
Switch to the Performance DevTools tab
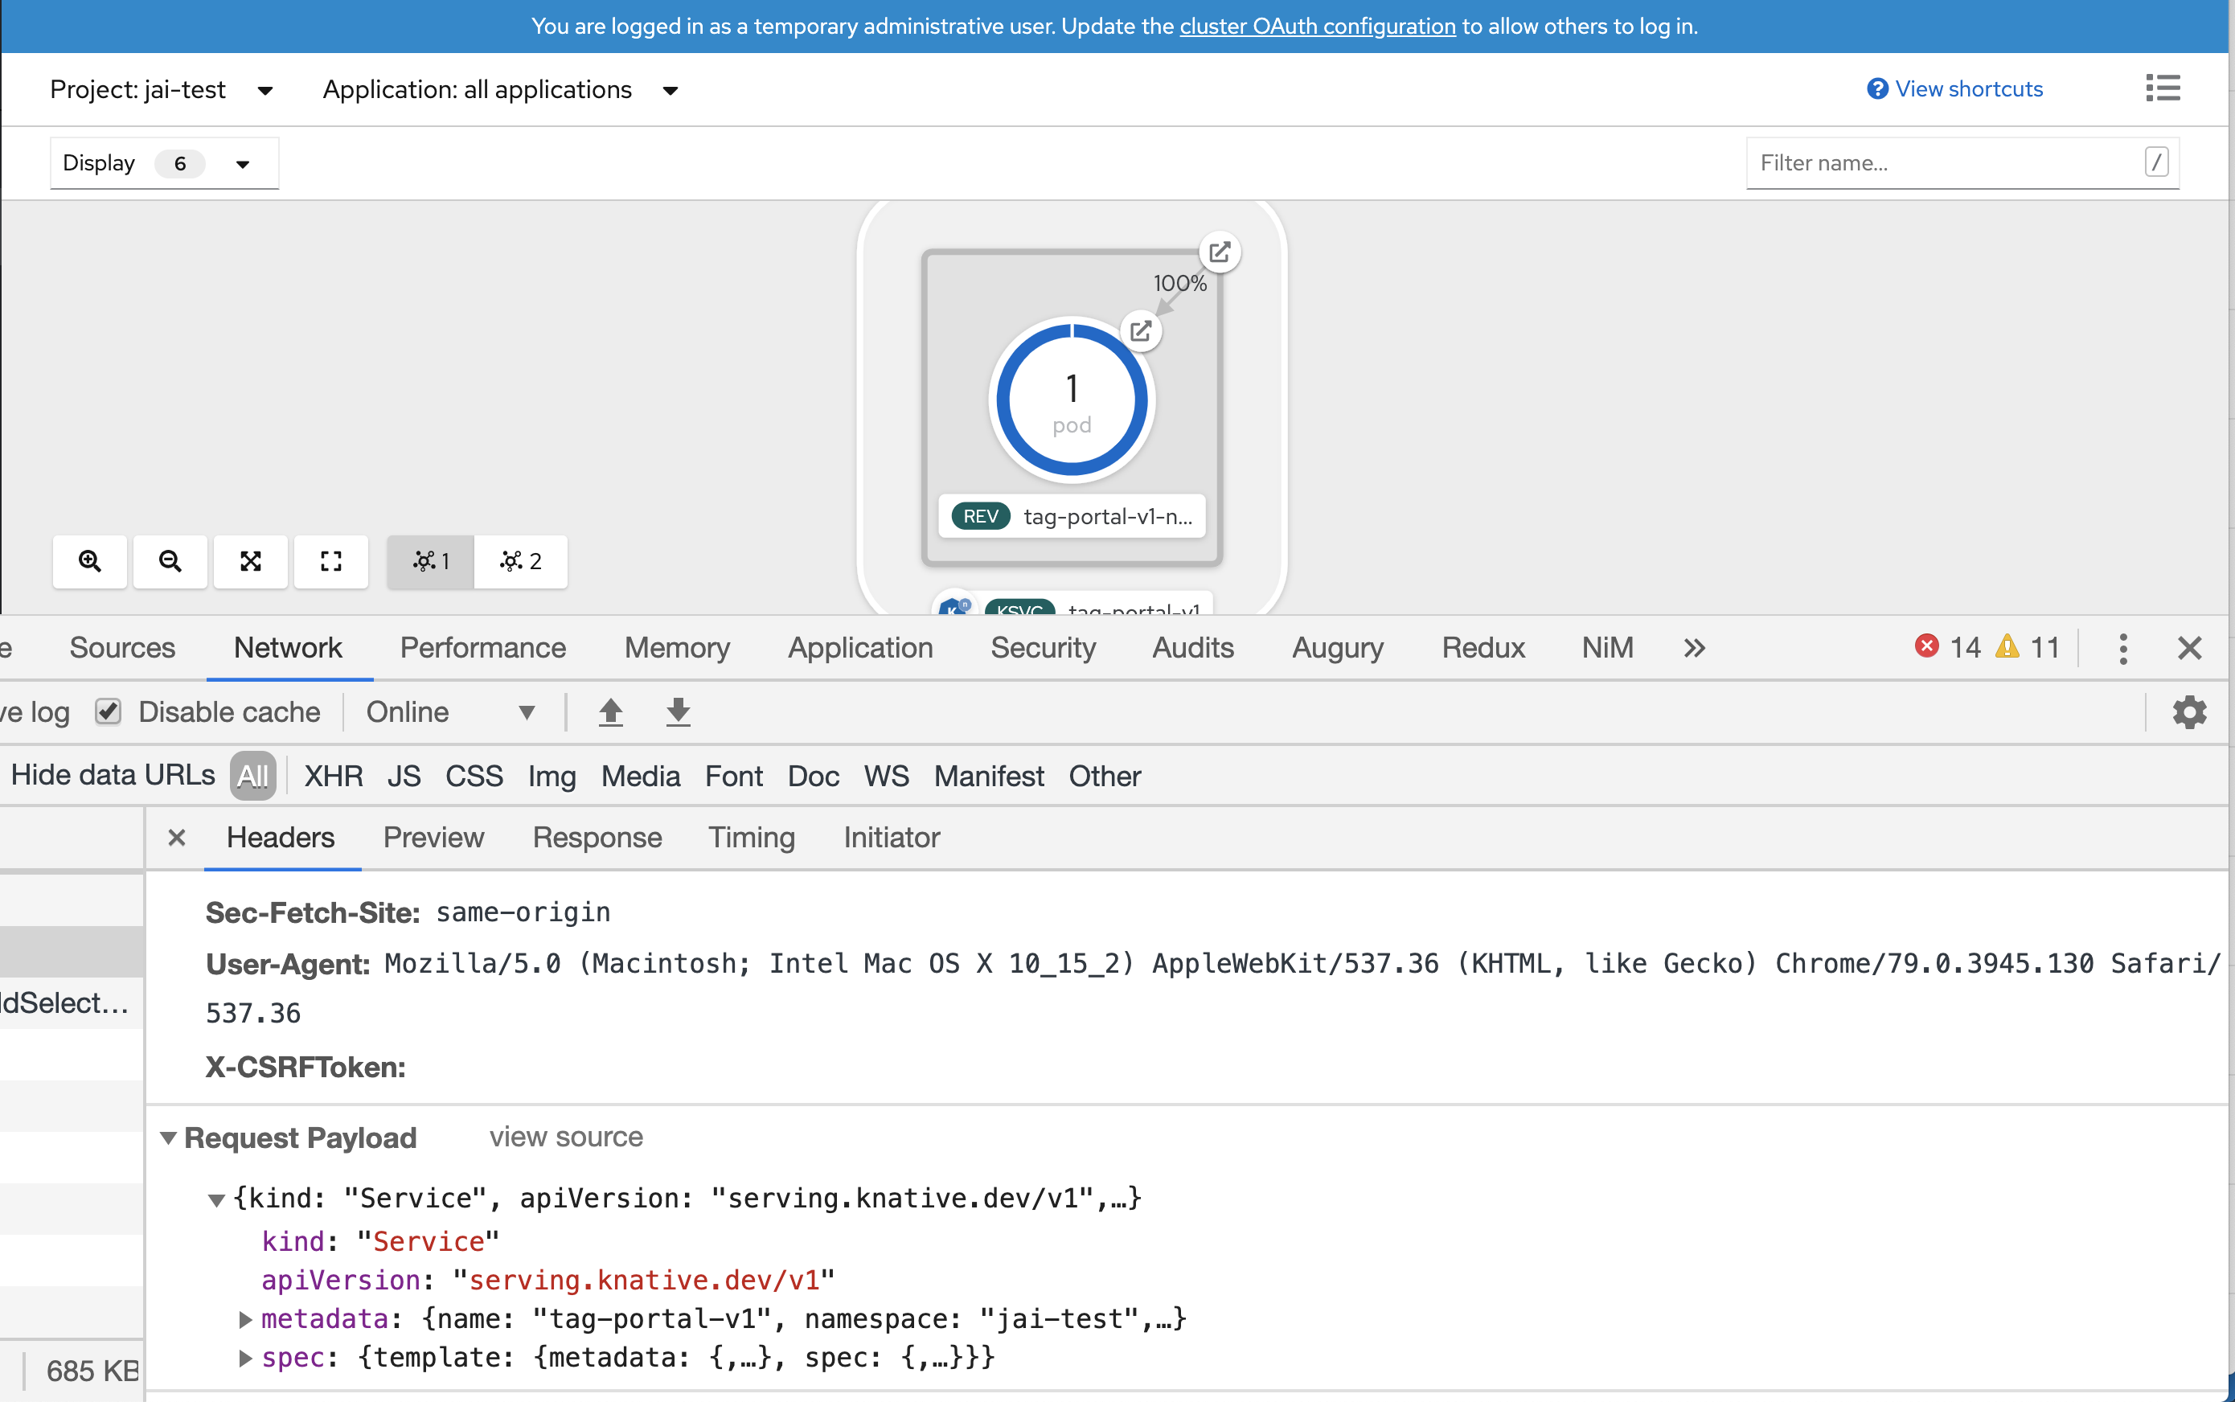click(x=482, y=647)
